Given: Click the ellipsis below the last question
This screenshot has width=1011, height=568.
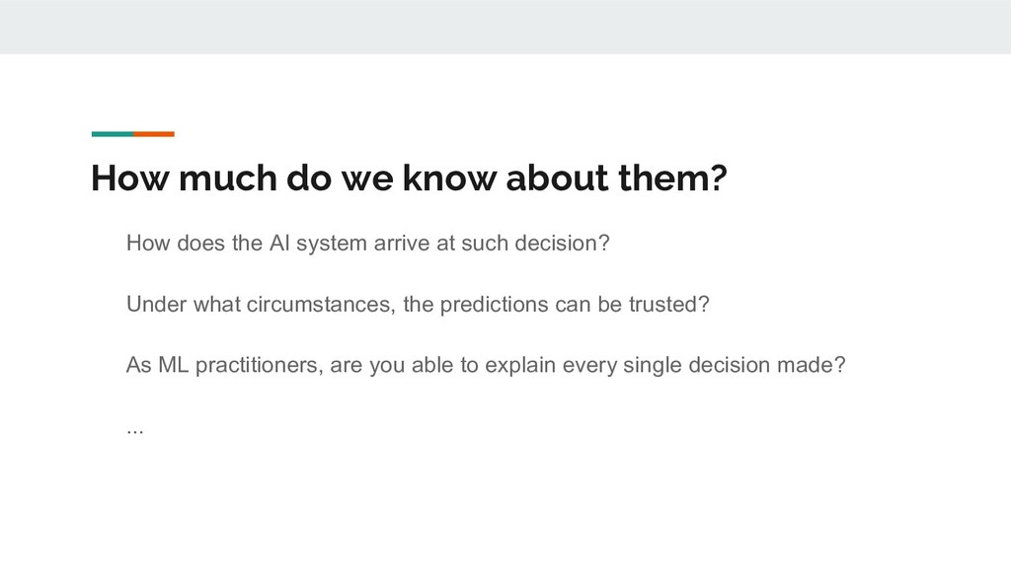Looking at the screenshot, I should (134, 430).
